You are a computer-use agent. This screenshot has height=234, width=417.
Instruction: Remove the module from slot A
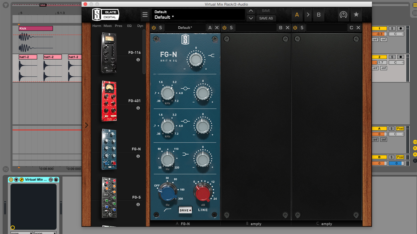pyautogui.click(x=217, y=28)
